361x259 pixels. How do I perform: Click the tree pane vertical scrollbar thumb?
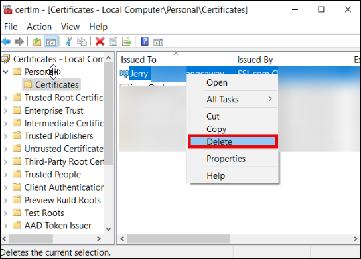point(108,114)
